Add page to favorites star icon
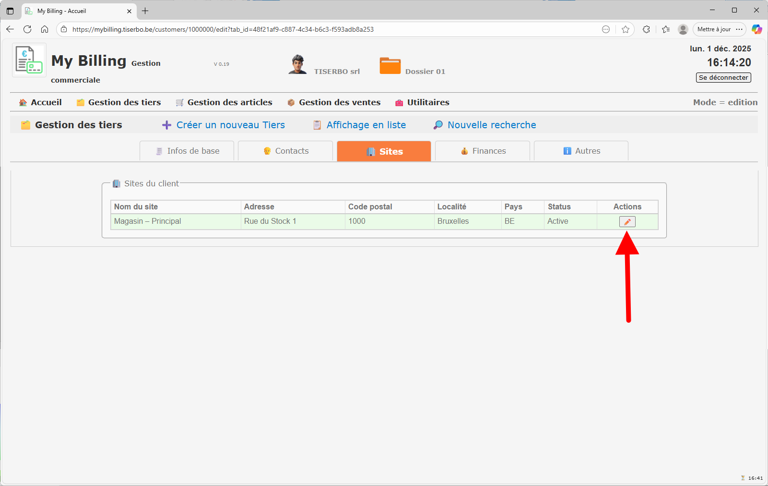 [x=625, y=29]
